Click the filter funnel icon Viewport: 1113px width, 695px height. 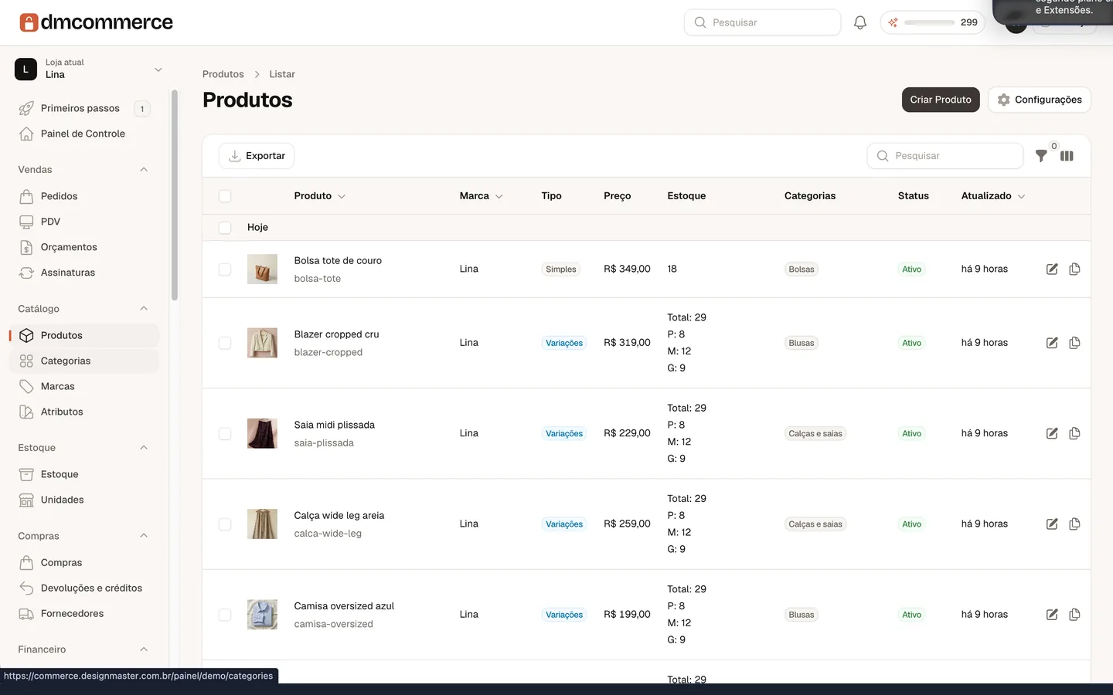click(x=1041, y=156)
